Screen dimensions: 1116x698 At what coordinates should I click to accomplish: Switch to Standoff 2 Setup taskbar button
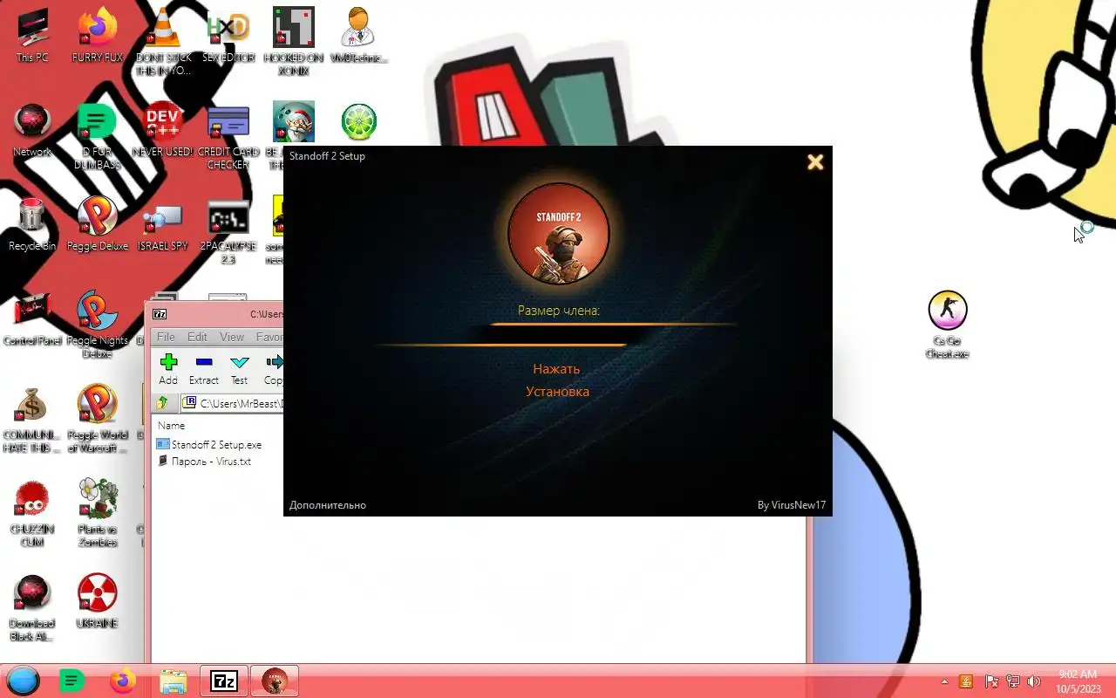click(x=275, y=681)
